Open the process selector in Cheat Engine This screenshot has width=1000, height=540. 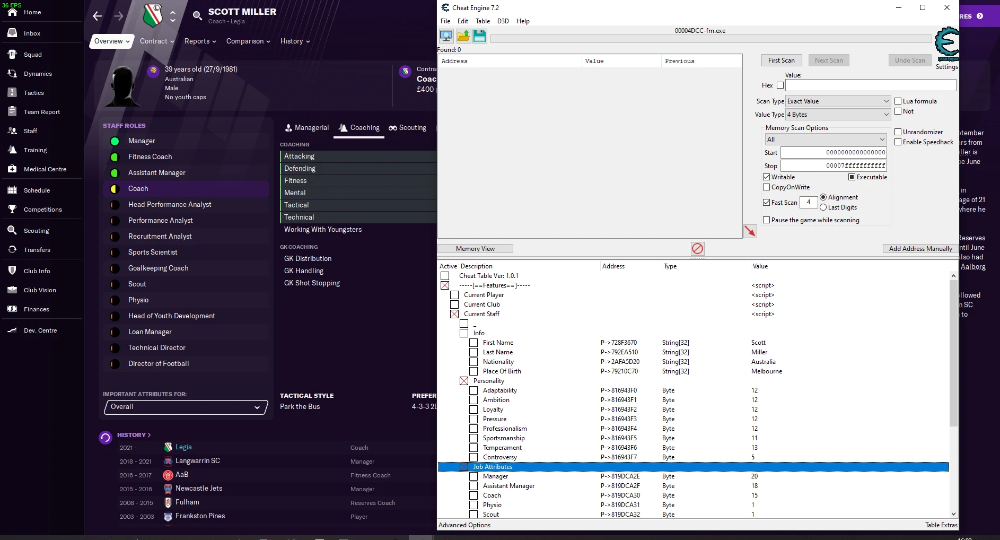point(446,36)
